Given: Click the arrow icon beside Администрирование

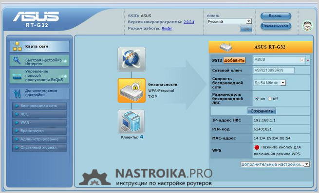Looking at the screenshot, I should coord(17,139).
